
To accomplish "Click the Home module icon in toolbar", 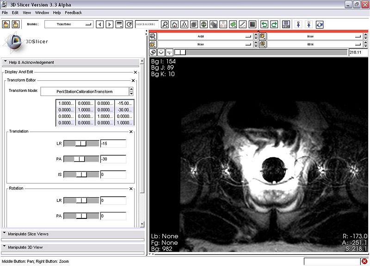I will point(175,24).
